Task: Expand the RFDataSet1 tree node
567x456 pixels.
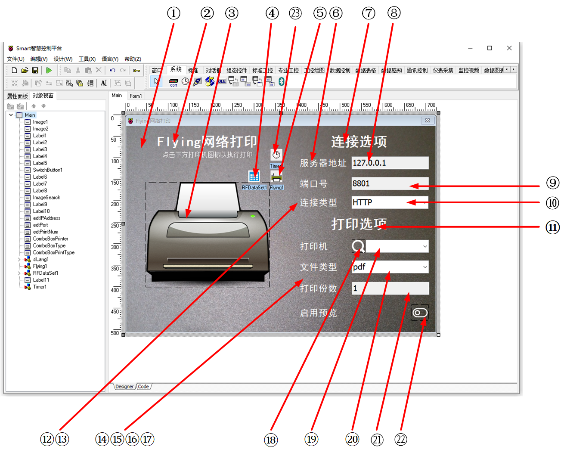Action: tap(19, 273)
